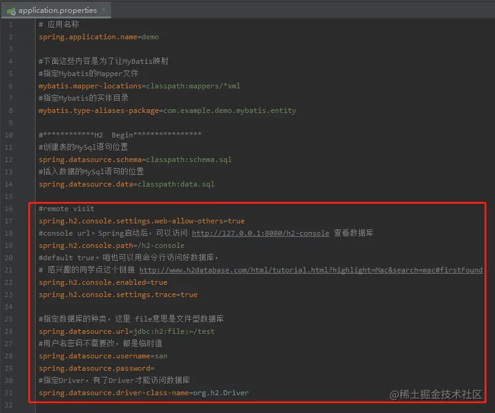Click the Spring file icon on the tab

11,11
